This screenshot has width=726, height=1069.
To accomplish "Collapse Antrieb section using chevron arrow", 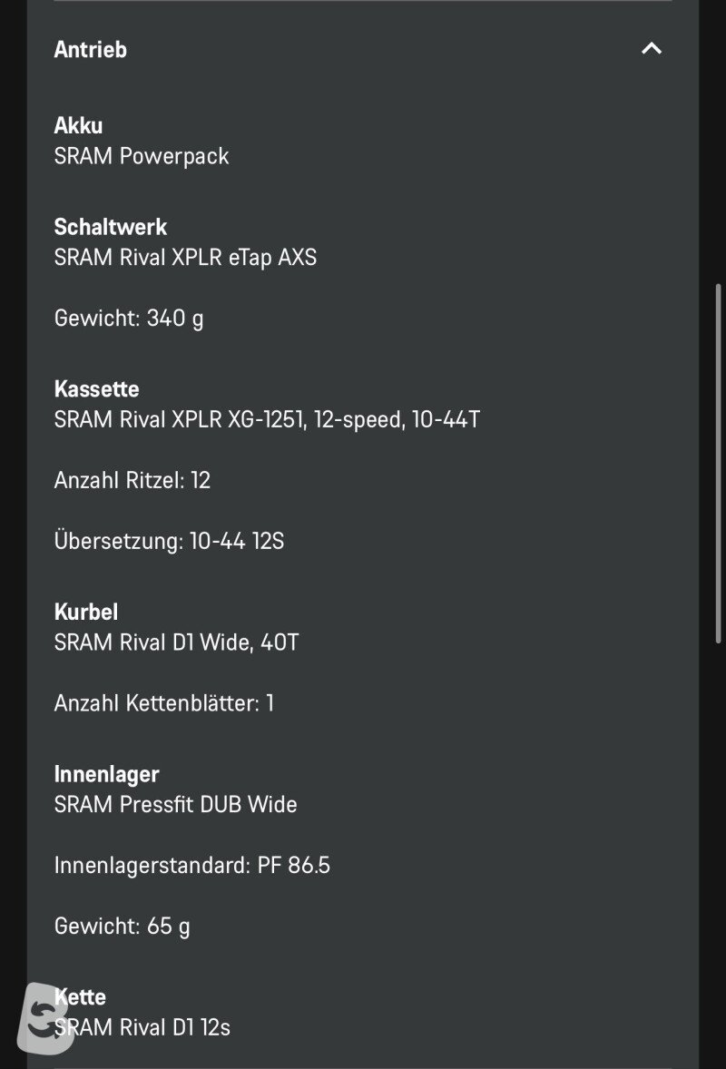I will tap(652, 48).
